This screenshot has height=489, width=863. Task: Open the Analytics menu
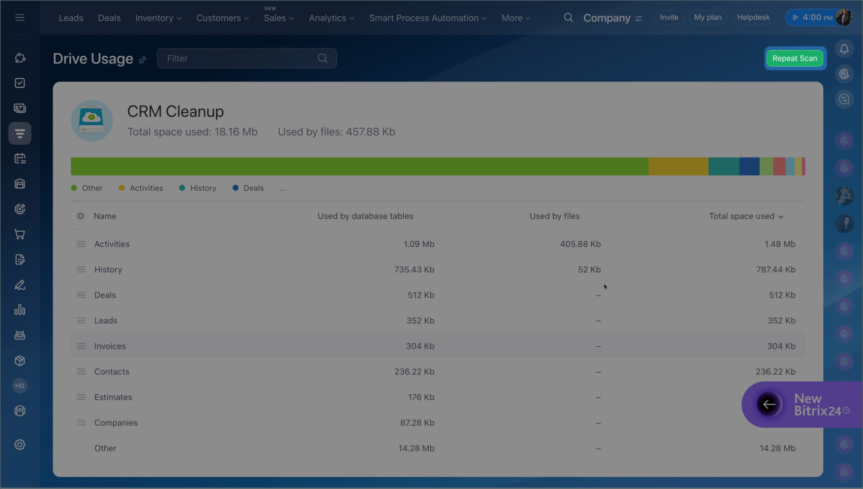[331, 18]
